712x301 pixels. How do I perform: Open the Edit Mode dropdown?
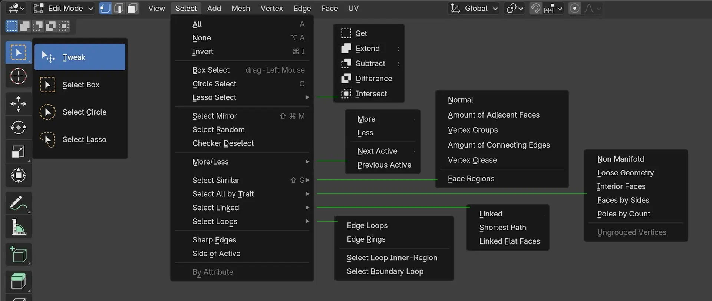click(63, 8)
